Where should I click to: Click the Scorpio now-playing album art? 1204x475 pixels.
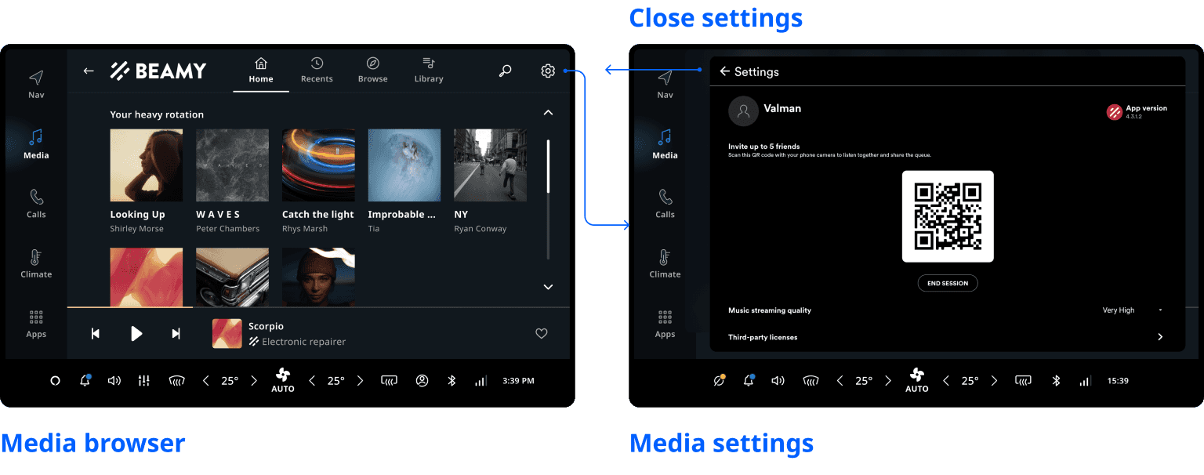click(x=227, y=334)
